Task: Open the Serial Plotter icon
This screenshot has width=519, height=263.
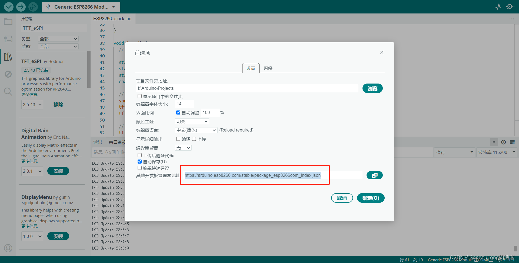Action: pos(498,7)
